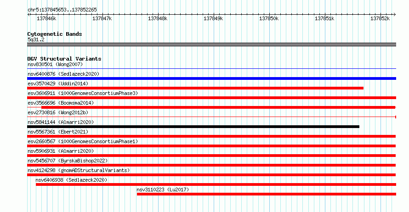The image size is (409, 212).
Task: Click the 137849k ruler position
Action: (213, 18)
